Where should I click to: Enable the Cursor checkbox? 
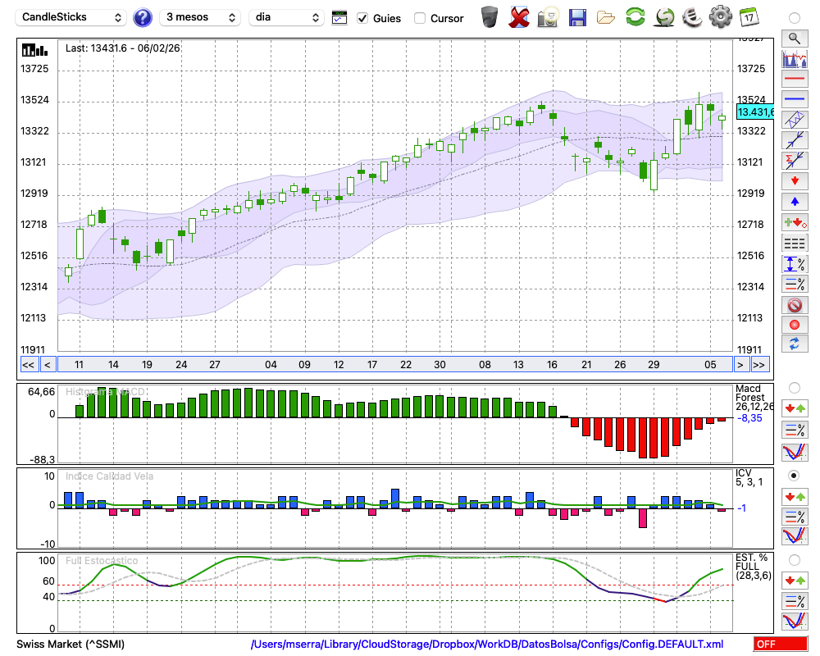pos(420,18)
